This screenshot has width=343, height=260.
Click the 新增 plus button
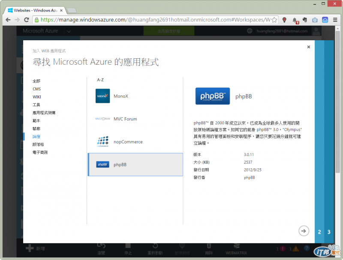[x=35, y=248]
